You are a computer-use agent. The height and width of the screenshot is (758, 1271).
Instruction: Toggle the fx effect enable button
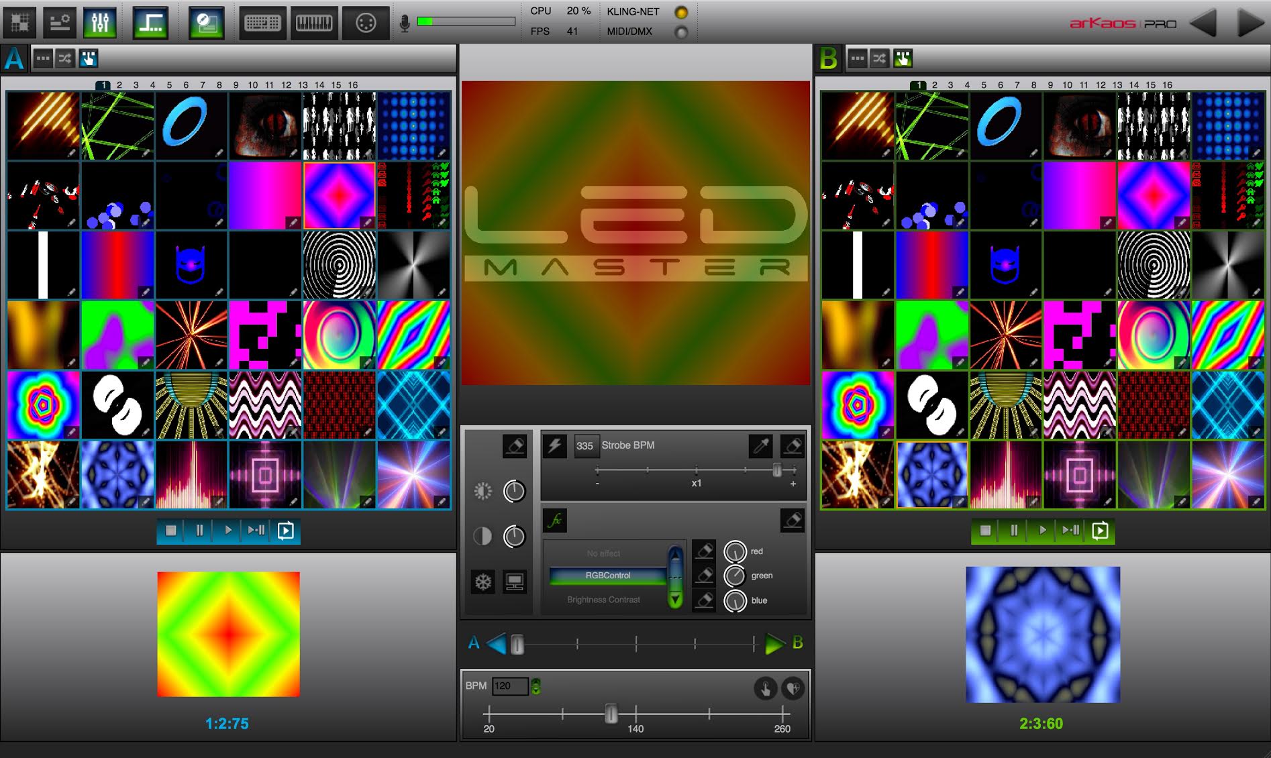556,520
